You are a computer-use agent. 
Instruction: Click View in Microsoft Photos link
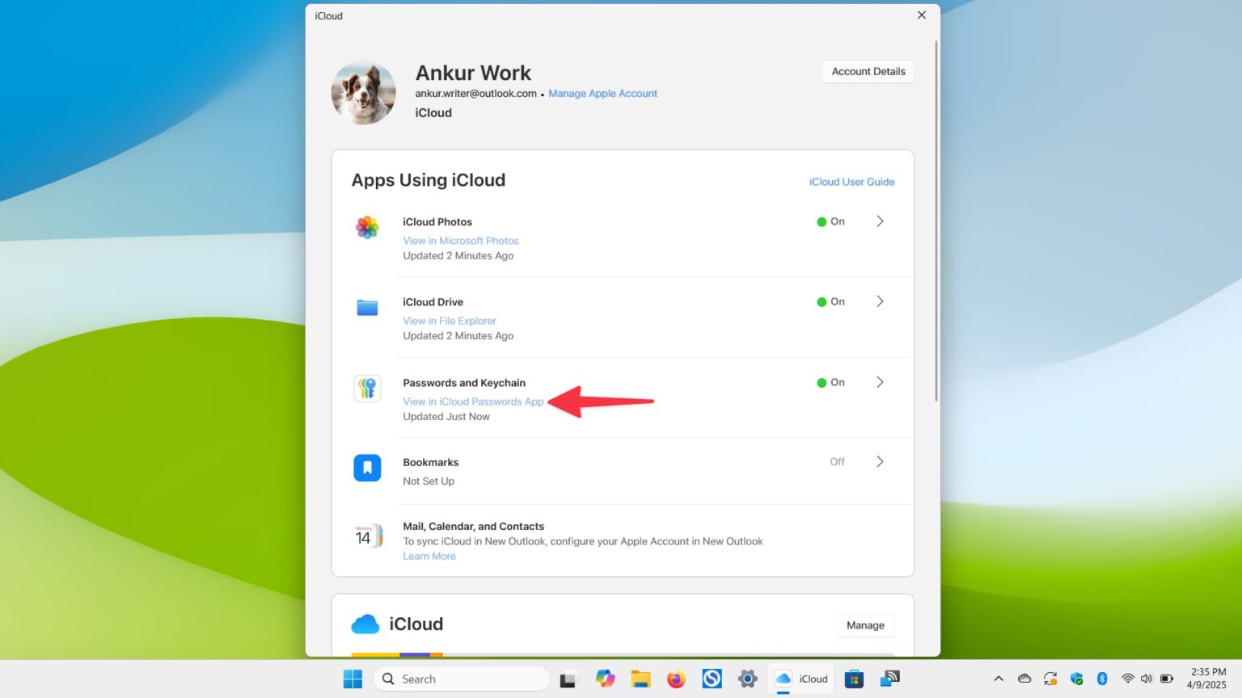[x=461, y=241]
